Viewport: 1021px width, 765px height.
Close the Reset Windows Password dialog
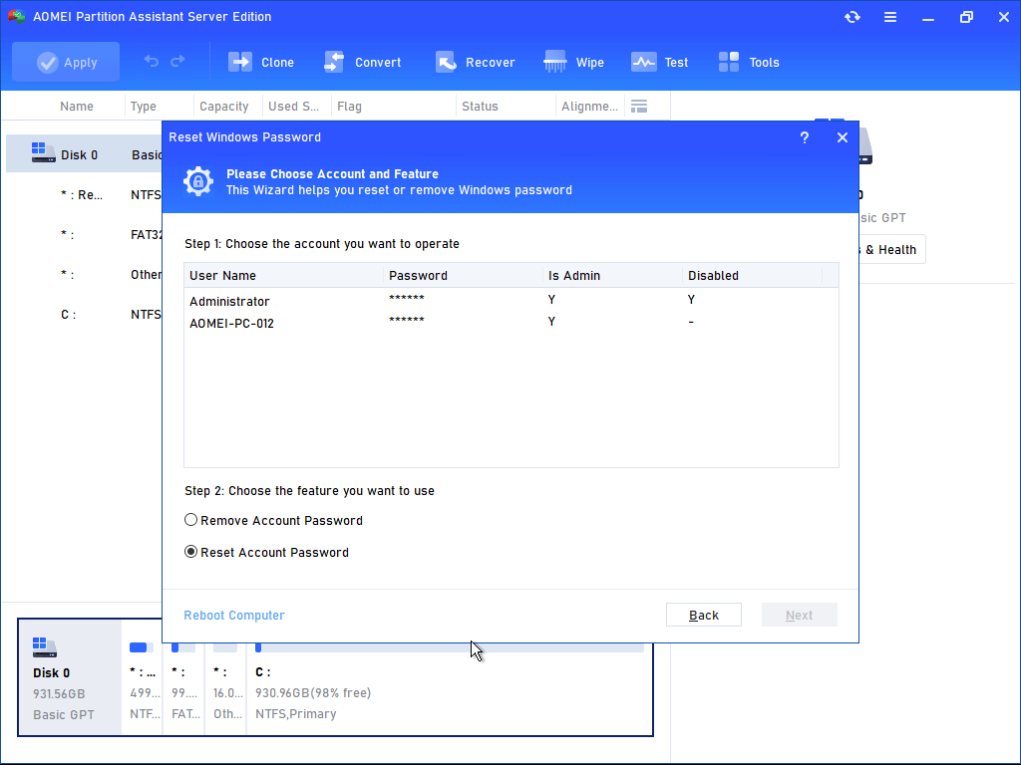(843, 137)
